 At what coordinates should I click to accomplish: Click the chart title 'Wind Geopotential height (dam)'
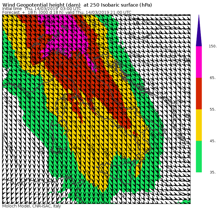pos(41,5)
